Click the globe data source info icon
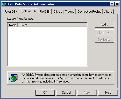The height and width of the screenshot is (99, 121). [13, 78]
